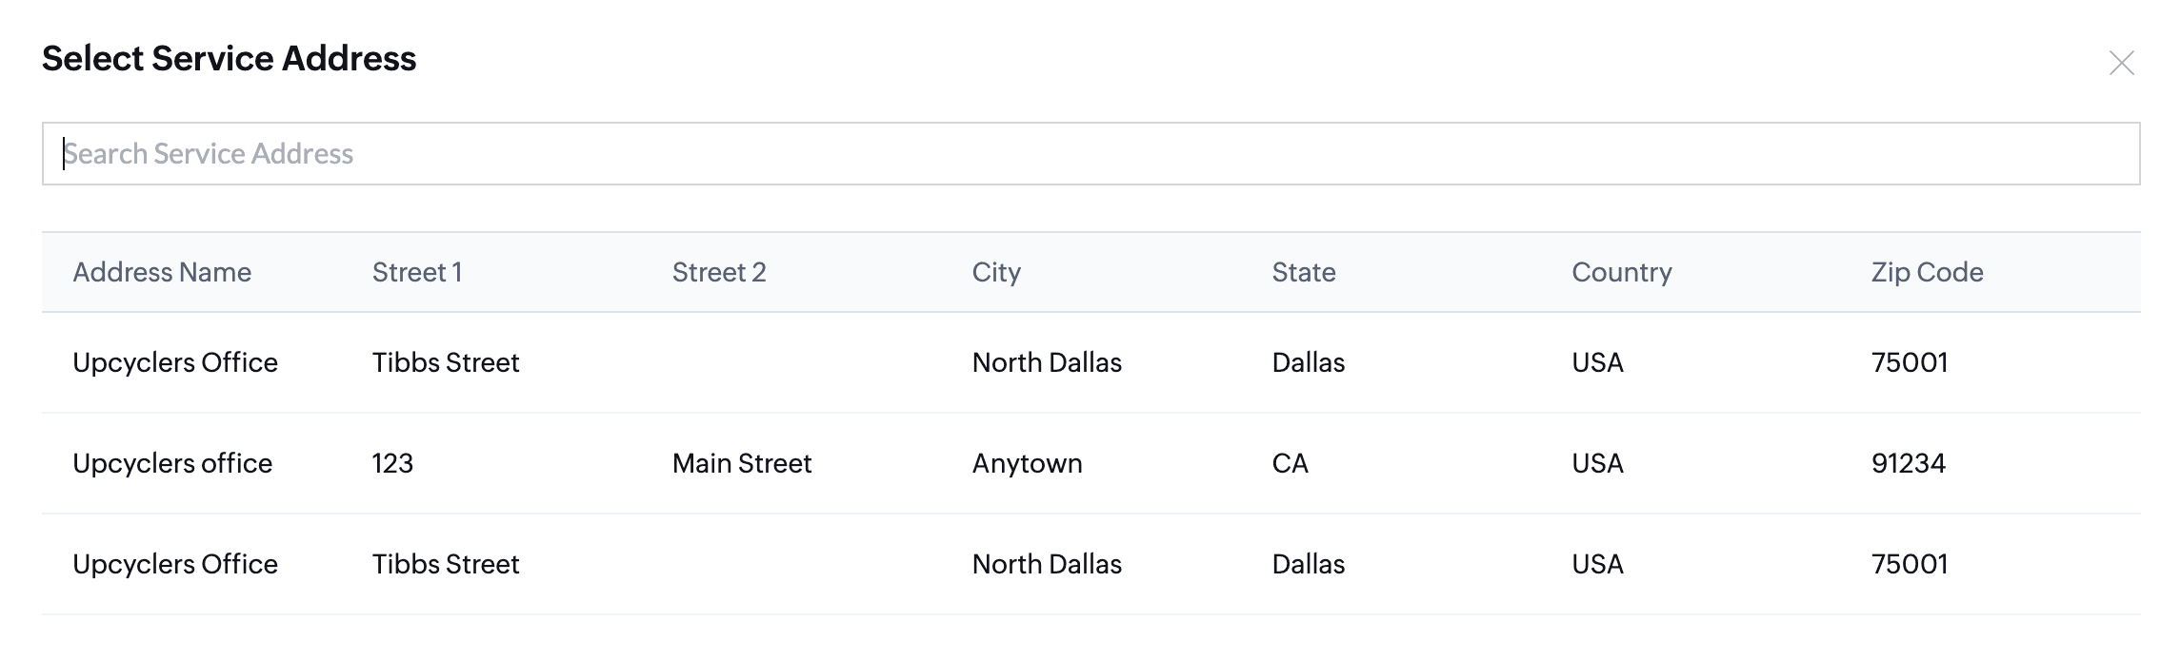
Task: Choose the Main Street cell
Action: coord(742,463)
